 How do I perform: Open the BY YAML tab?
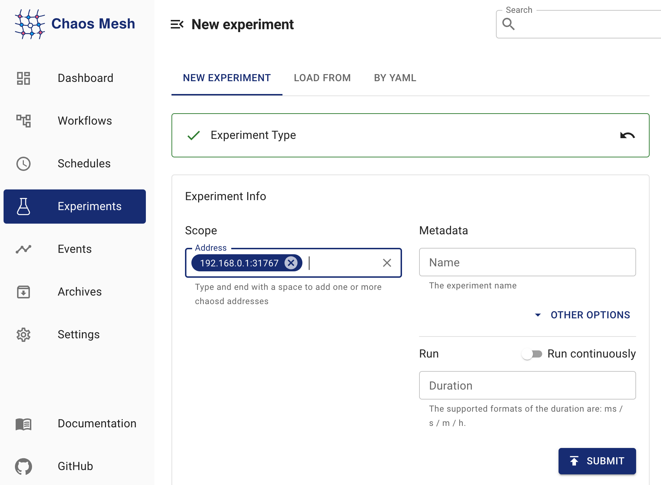click(x=395, y=78)
